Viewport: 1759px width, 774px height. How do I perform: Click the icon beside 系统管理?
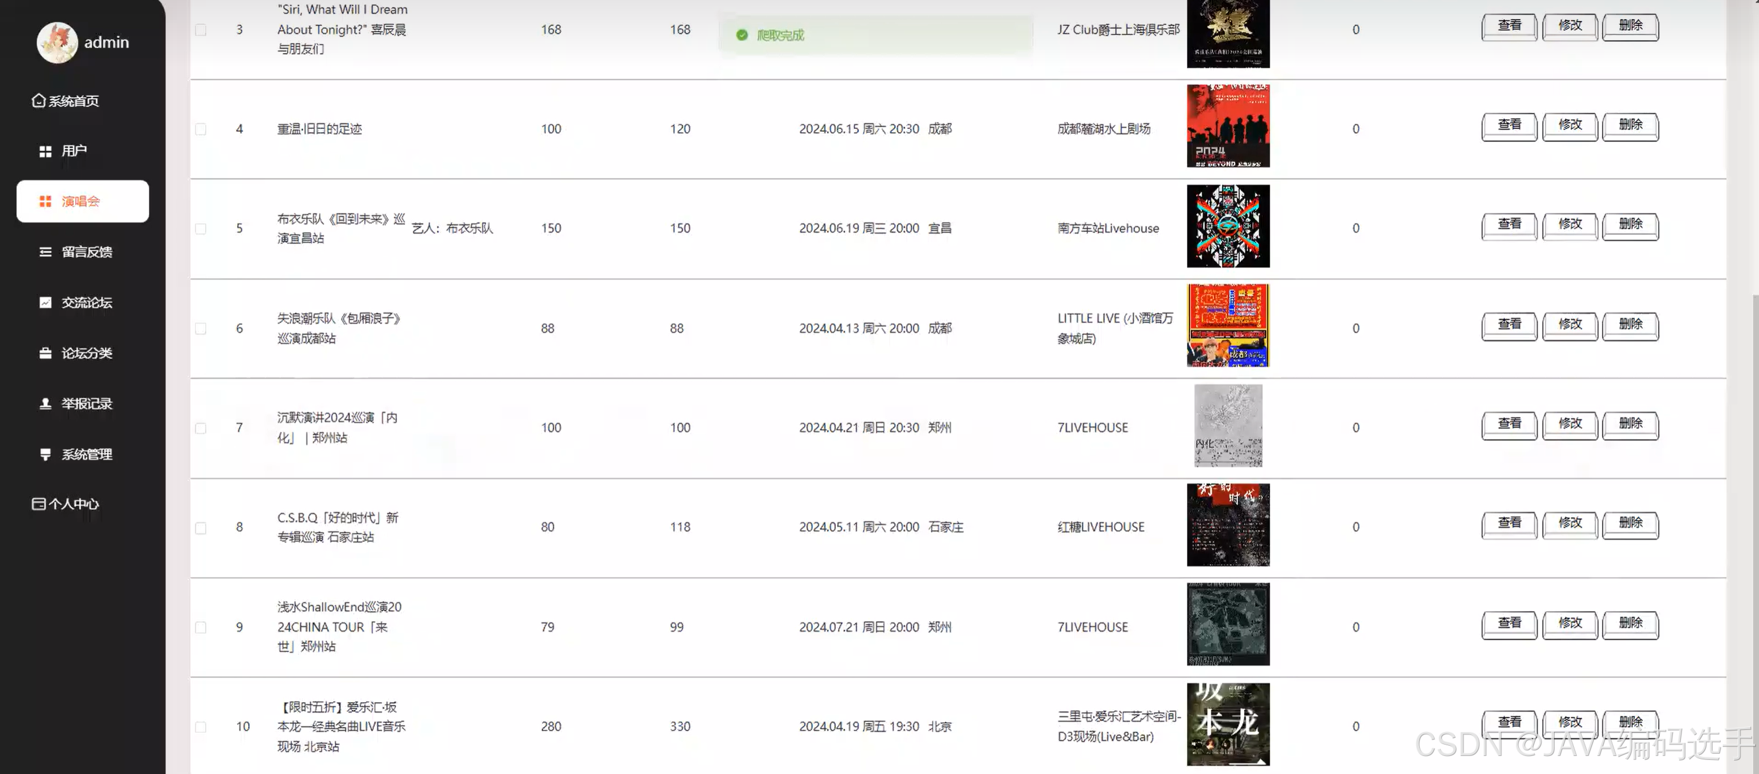click(45, 454)
